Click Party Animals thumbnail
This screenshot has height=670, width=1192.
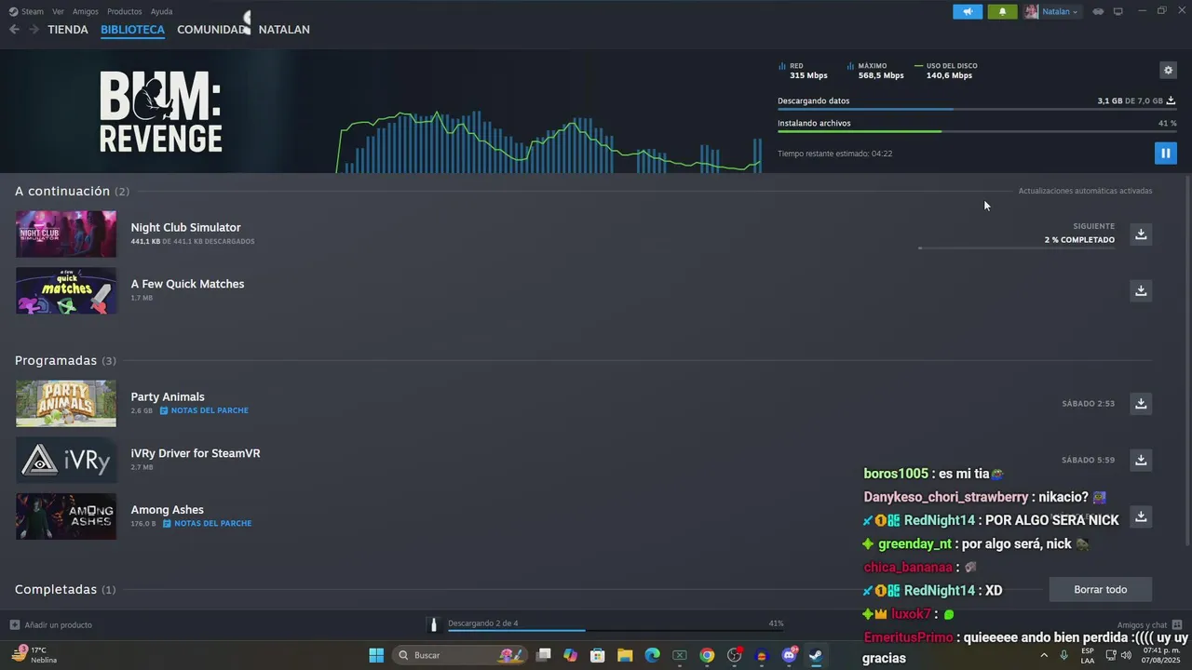[66, 403]
